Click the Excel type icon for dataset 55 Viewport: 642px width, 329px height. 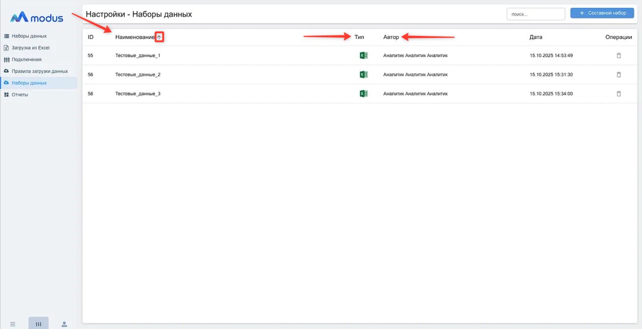pos(364,56)
